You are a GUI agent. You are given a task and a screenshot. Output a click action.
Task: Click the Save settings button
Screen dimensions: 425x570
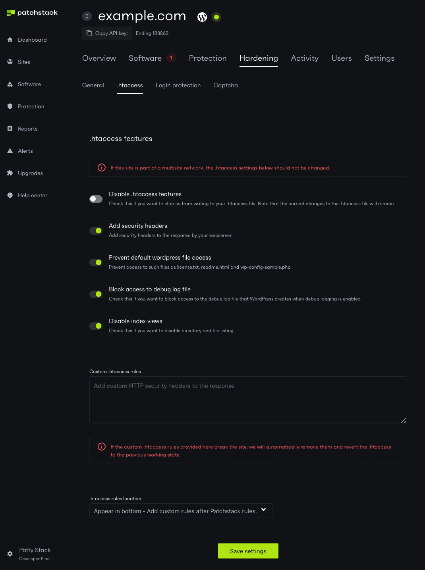pos(248,551)
